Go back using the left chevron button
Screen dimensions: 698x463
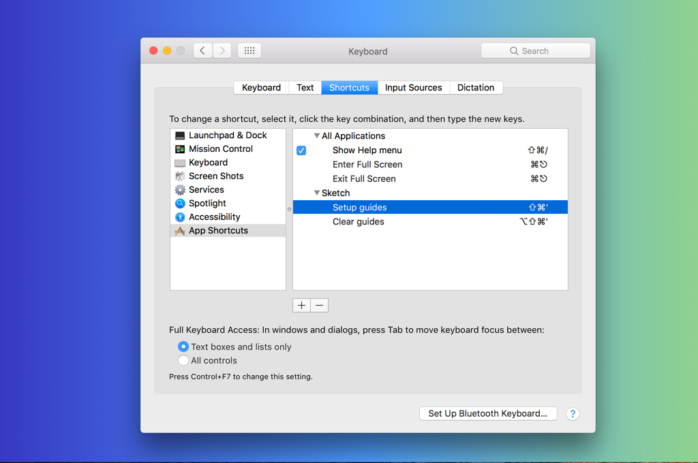click(202, 50)
